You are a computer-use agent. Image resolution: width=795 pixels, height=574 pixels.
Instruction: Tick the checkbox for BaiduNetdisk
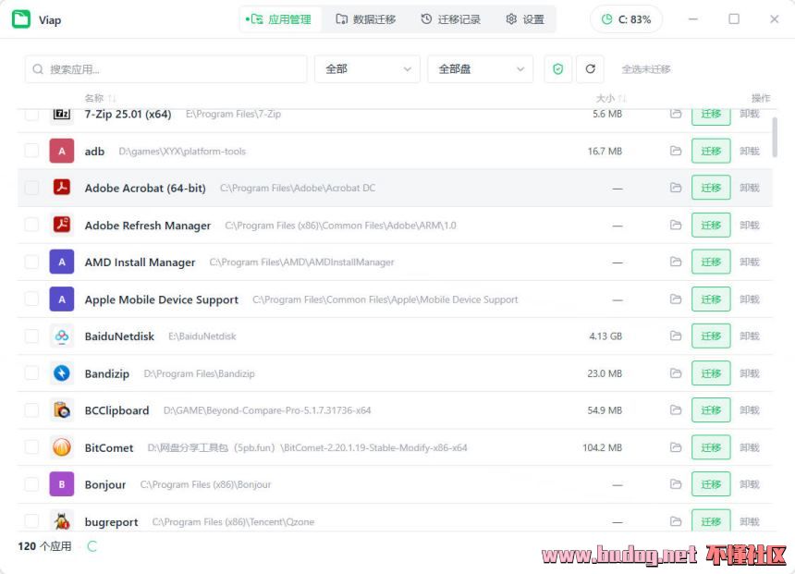coord(31,336)
